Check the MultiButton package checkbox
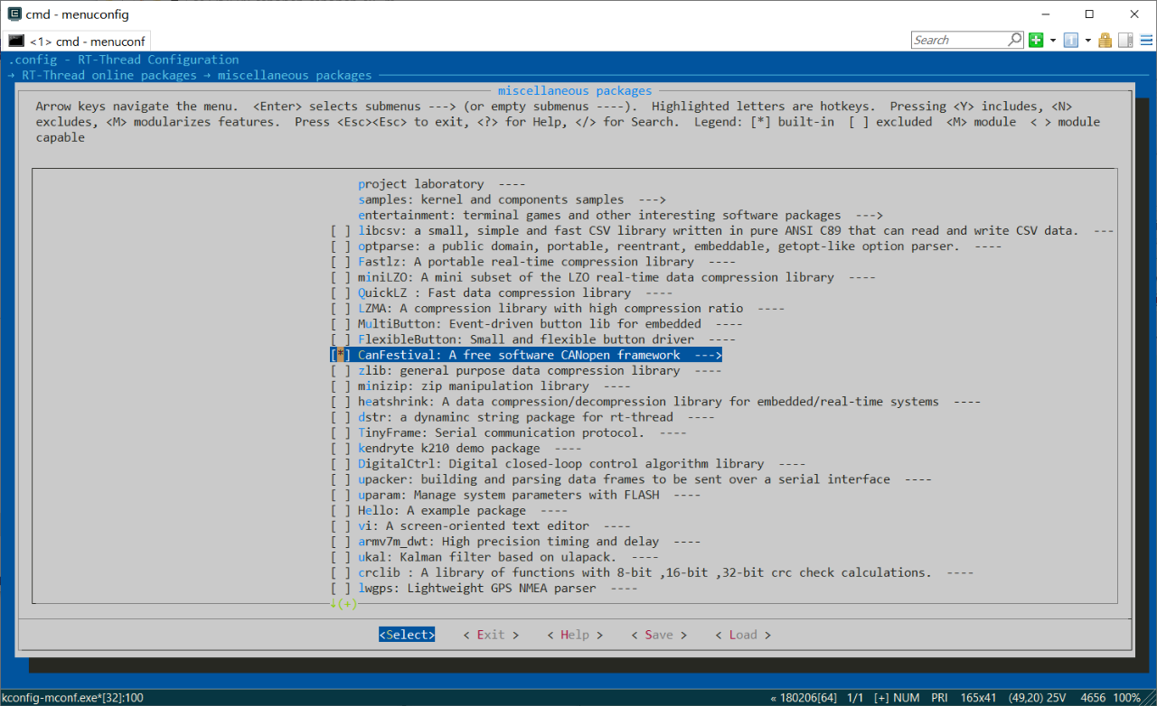Viewport: 1157px width, 706px height. click(x=341, y=323)
